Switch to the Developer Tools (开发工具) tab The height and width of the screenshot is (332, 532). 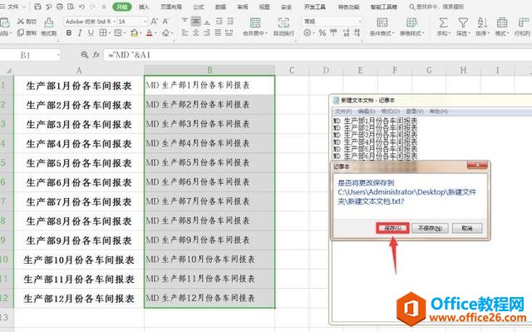click(x=314, y=7)
